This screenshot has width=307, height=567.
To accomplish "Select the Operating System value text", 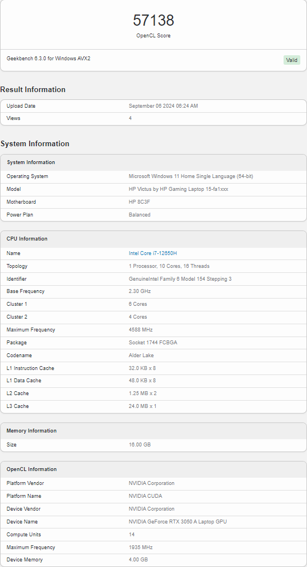I will point(191,176).
